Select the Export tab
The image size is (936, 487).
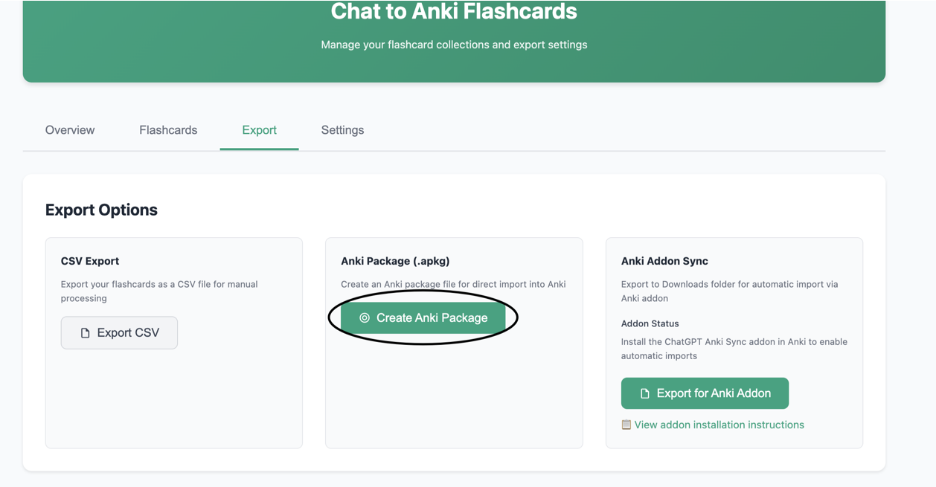[x=259, y=130]
